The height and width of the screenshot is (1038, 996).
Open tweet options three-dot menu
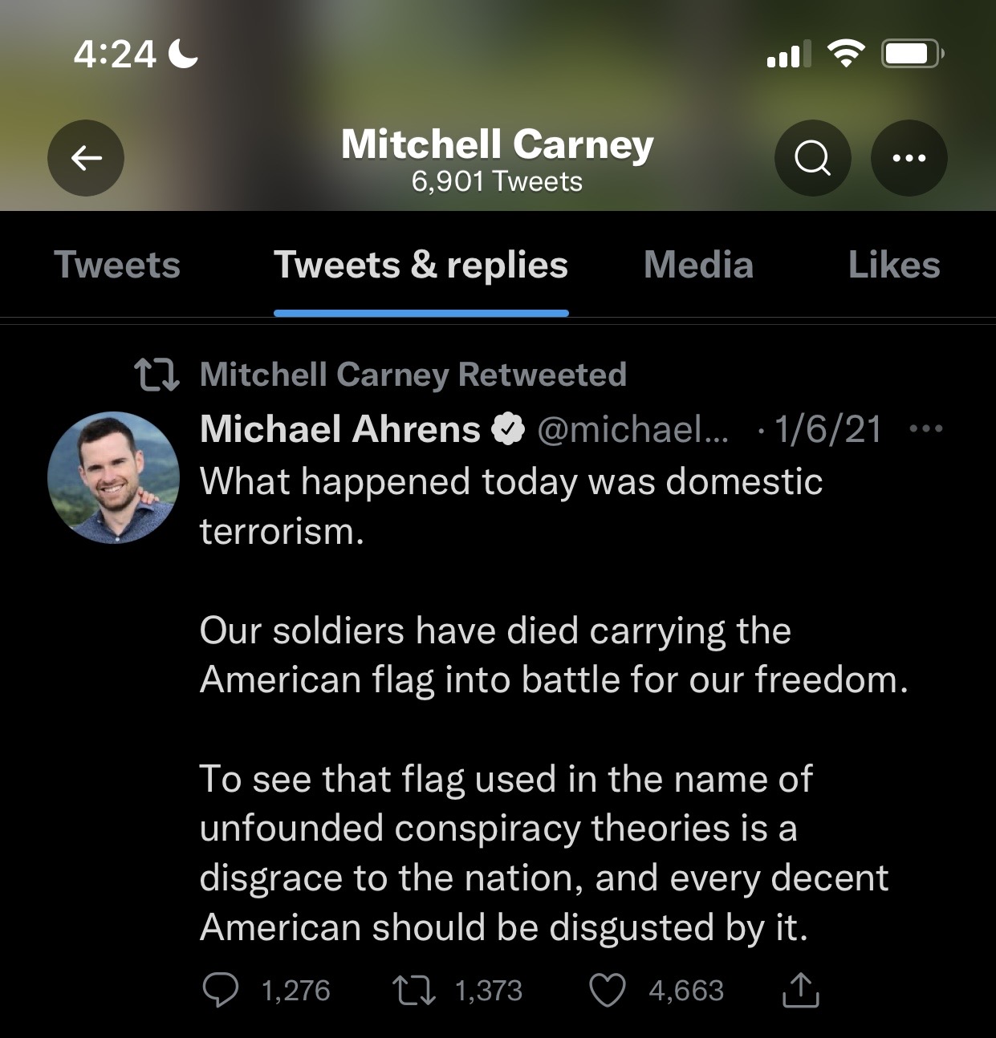[926, 429]
